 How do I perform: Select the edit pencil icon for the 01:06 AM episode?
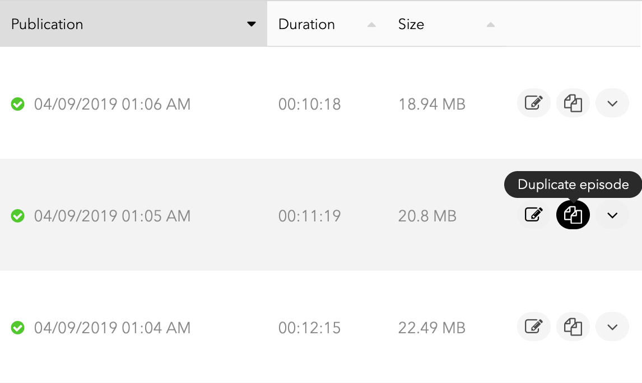533,103
